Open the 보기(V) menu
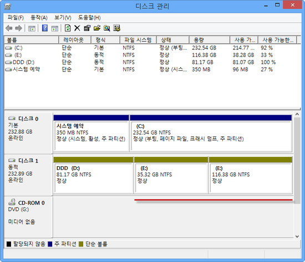 pos(63,18)
